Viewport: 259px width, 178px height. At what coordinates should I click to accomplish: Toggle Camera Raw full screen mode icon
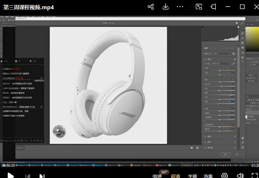click(x=243, y=23)
